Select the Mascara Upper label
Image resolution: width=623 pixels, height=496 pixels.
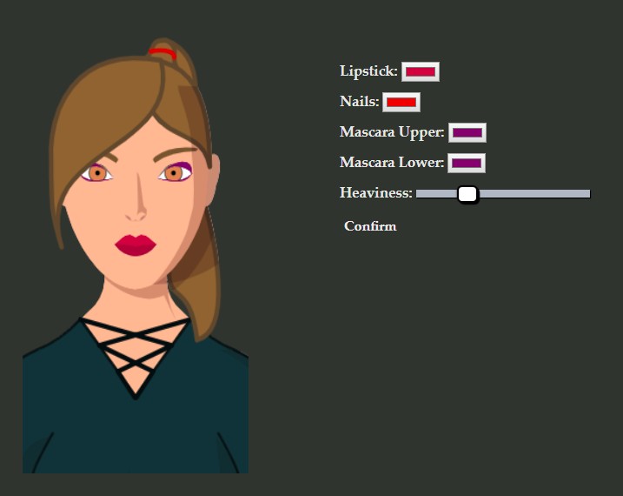391,132
